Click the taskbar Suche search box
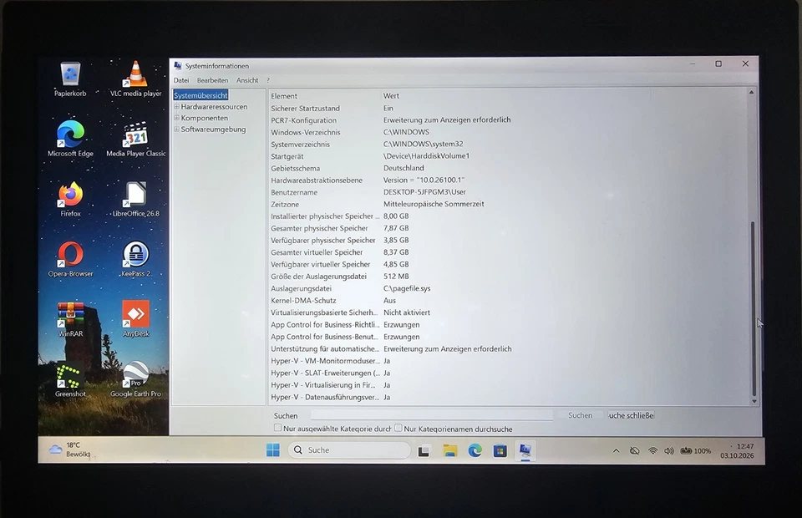Viewport: 802px width, 518px height. click(x=349, y=450)
